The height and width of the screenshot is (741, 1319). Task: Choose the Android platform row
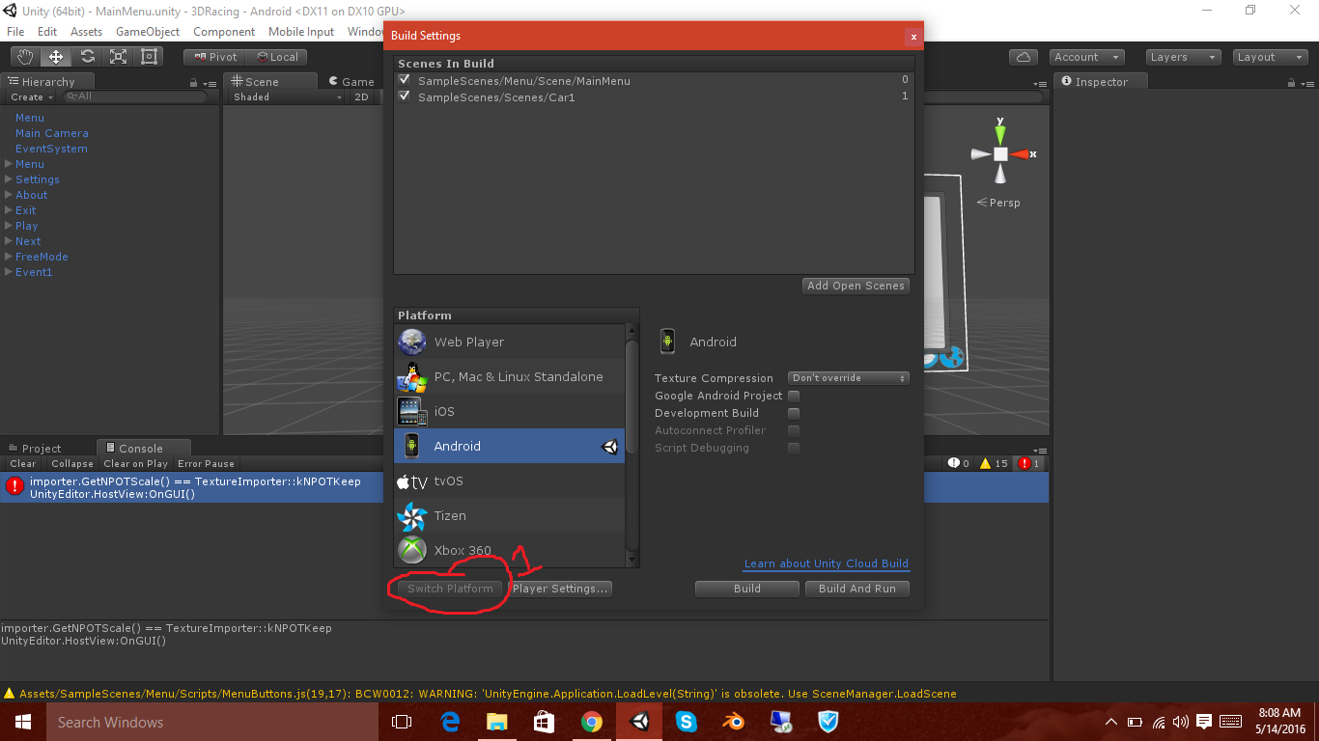(x=510, y=446)
